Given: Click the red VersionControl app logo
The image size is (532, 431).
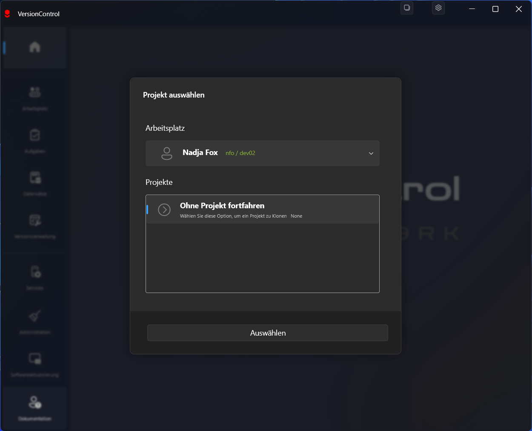Looking at the screenshot, I should 7,14.
